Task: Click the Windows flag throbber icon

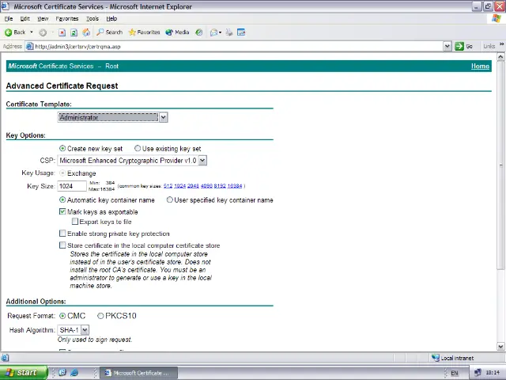Action: click(x=497, y=18)
